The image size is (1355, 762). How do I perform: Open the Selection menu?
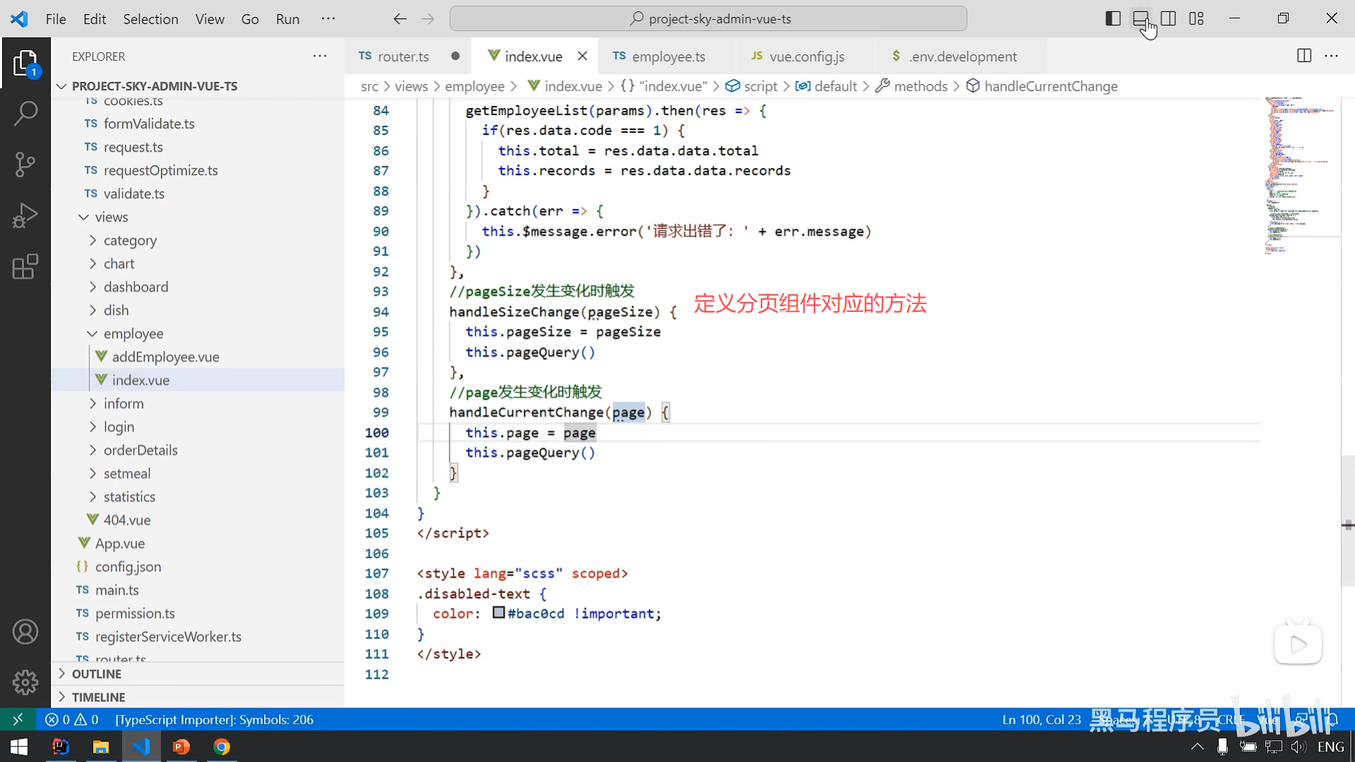[x=150, y=19]
